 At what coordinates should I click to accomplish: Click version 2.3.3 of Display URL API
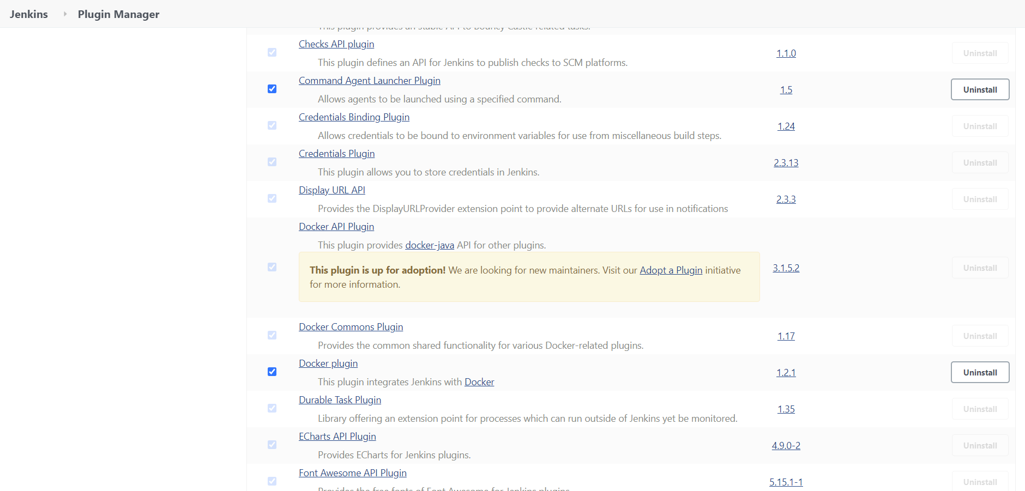pos(786,199)
